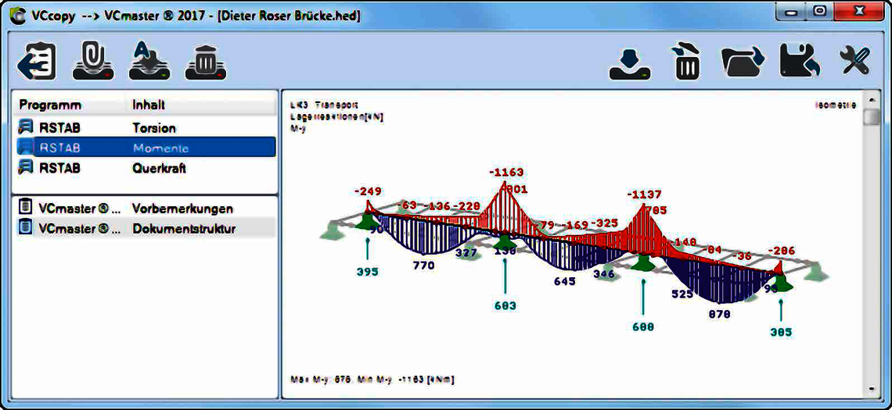
Task: Click the 683 support reaction value
Action: tap(505, 306)
